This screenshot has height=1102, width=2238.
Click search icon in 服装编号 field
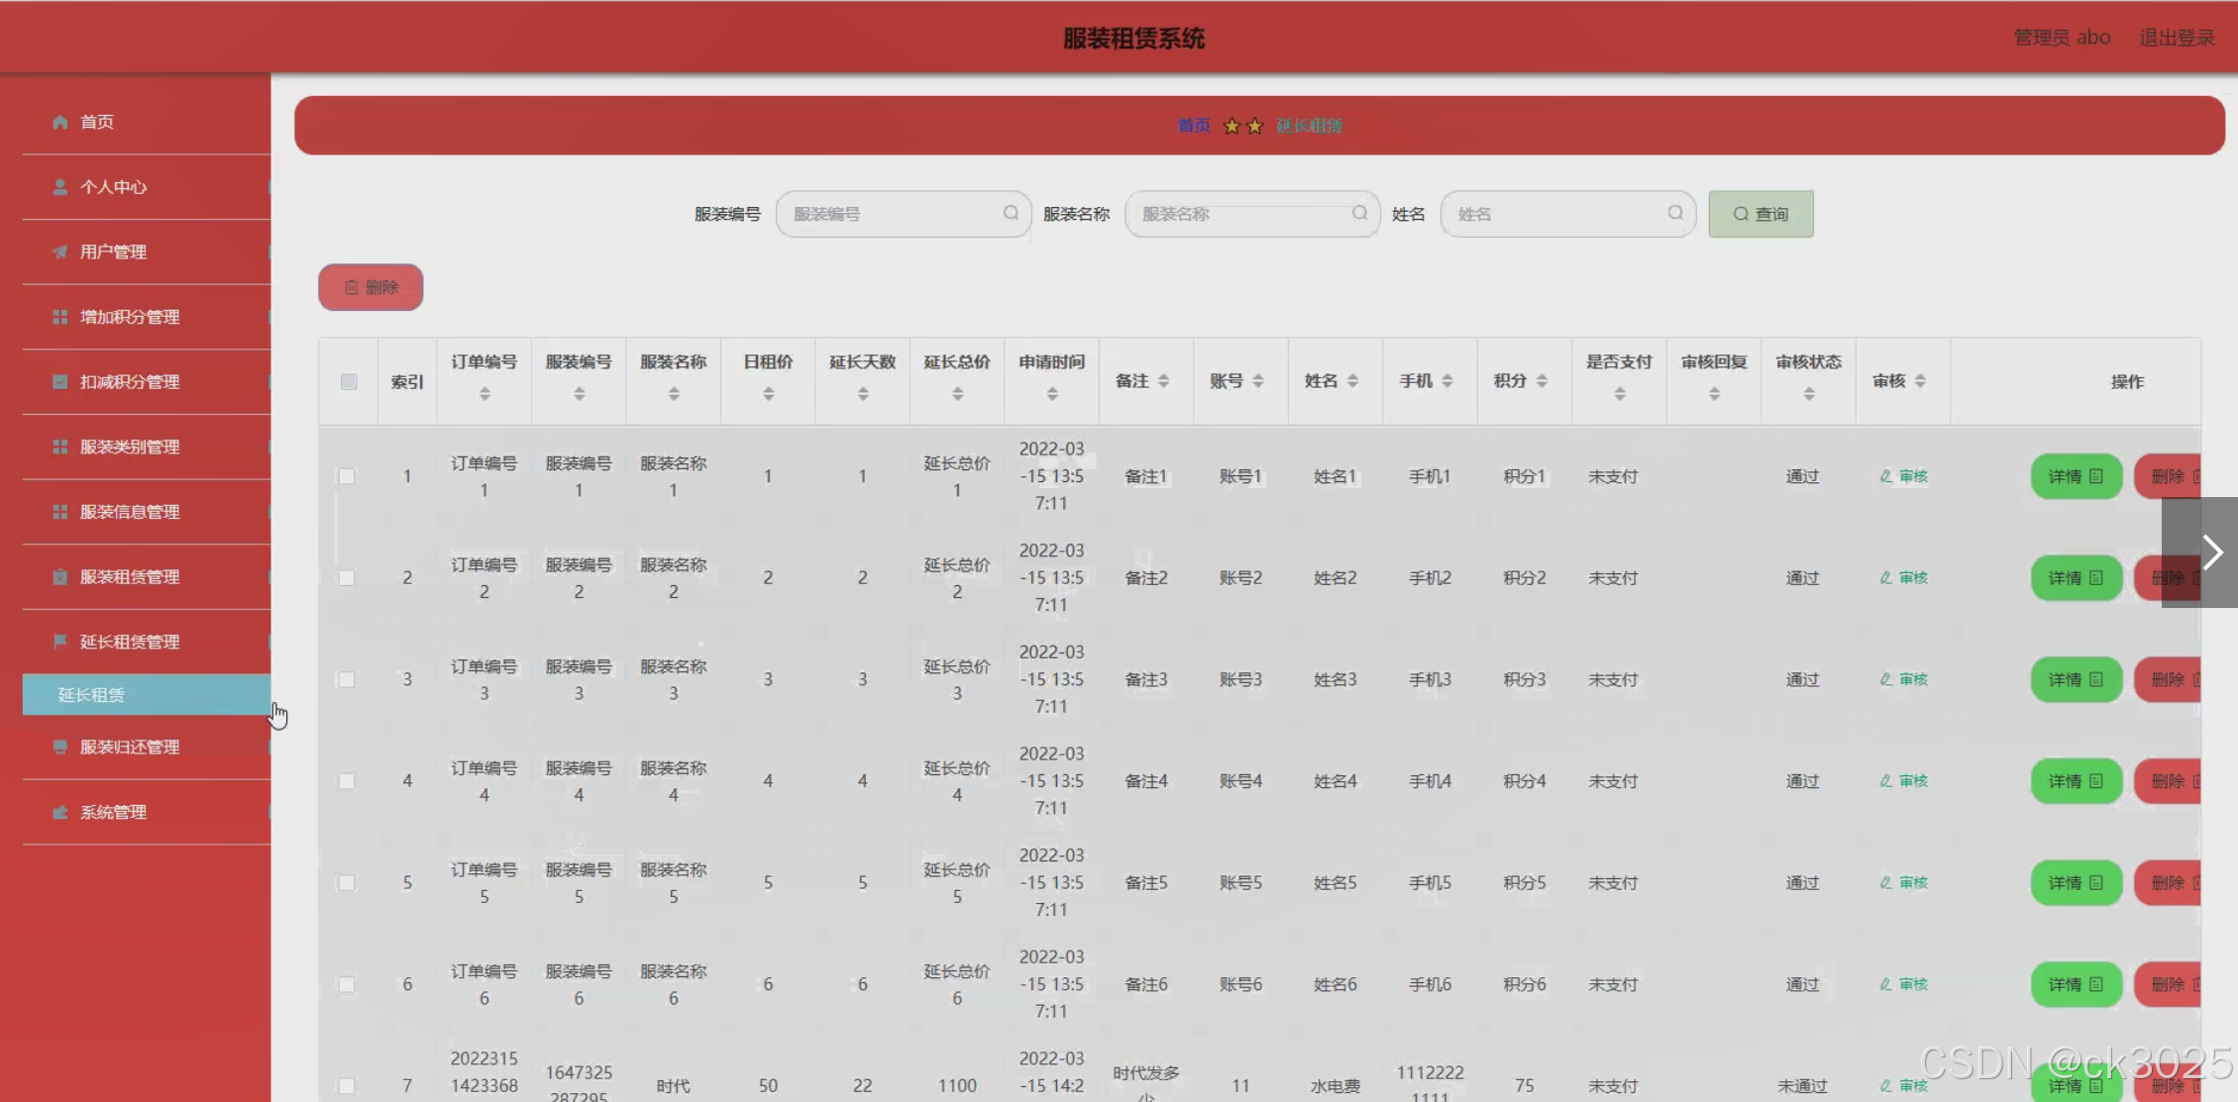1011,213
